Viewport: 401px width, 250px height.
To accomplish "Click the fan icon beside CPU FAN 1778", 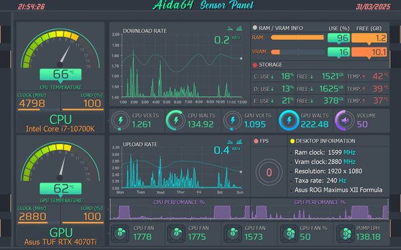I will [x=120, y=233].
